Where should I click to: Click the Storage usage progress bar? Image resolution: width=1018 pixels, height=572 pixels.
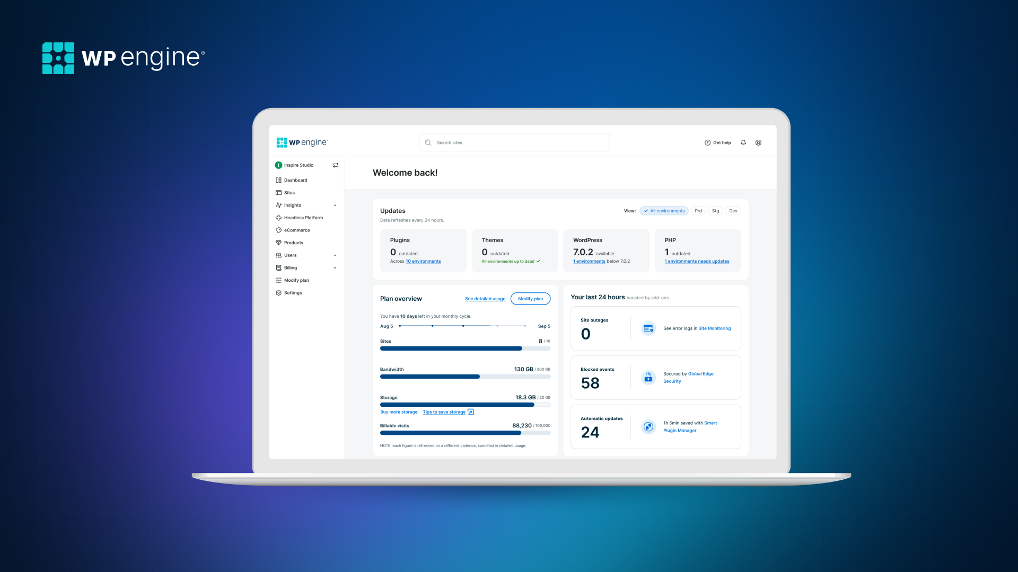coord(465,405)
